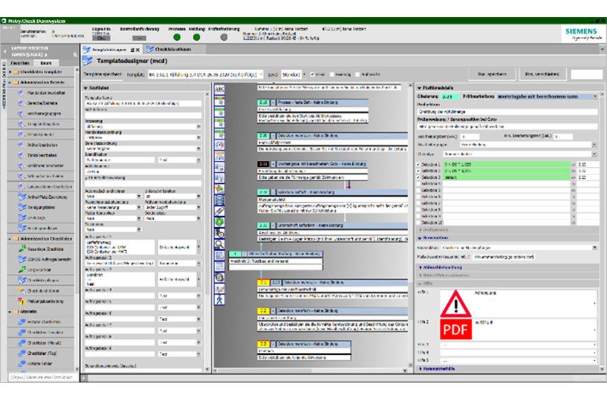Collapse the Positionsdetails section
The image size is (607, 404).
418,88
